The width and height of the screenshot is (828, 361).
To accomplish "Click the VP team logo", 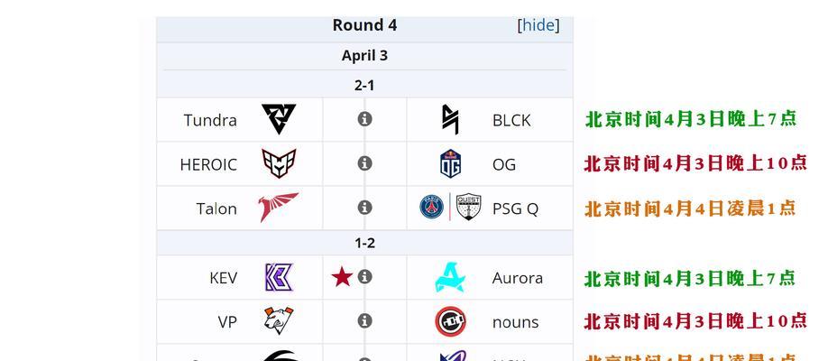I will pos(279,320).
